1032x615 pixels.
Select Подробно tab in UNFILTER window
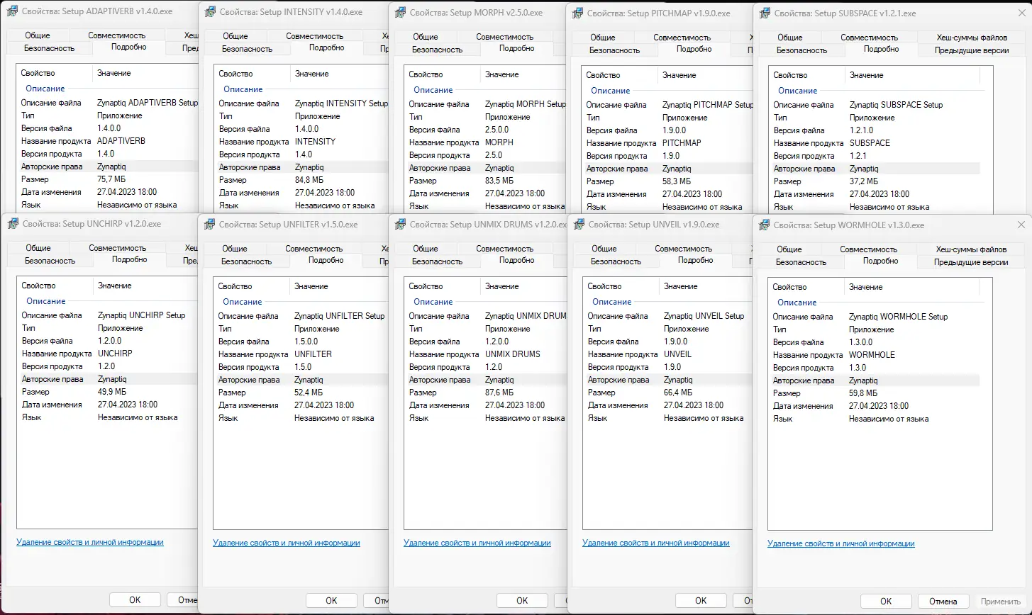pyautogui.click(x=326, y=260)
